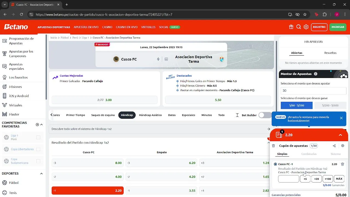Viewport: 350px width, 197px height.
Task: Switch to the Resueltas bets tab
Action: point(330,53)
